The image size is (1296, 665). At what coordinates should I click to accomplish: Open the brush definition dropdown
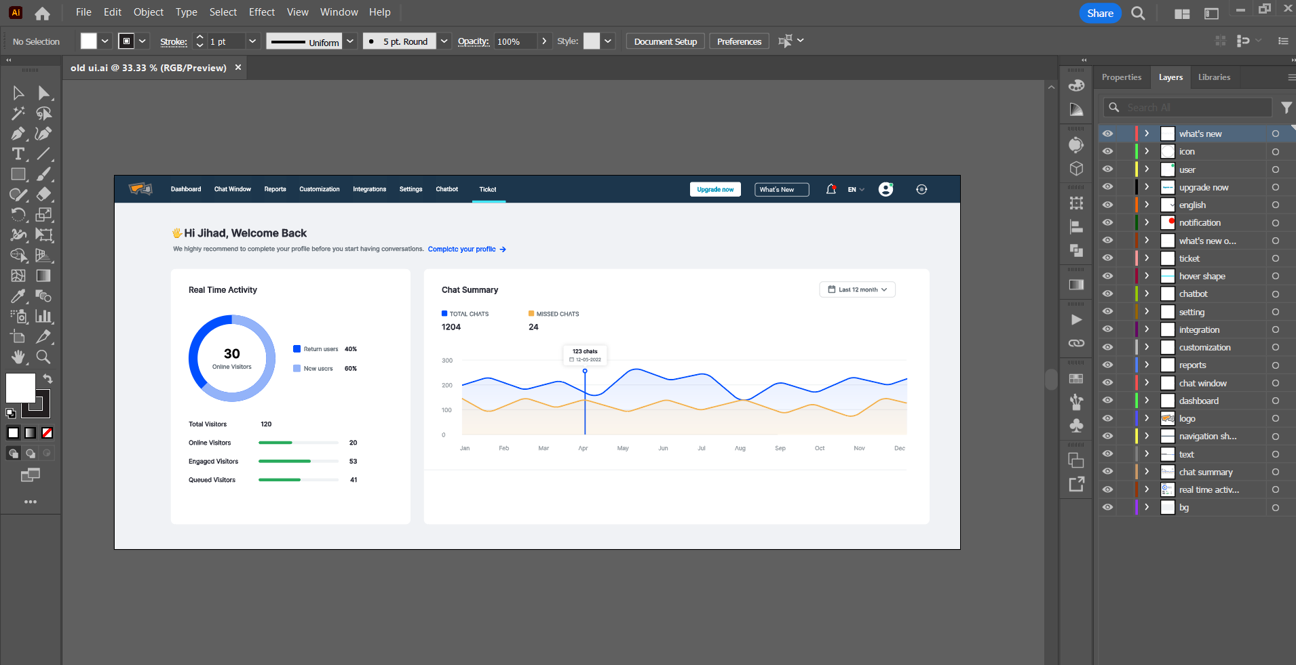(x=444, y=41)
